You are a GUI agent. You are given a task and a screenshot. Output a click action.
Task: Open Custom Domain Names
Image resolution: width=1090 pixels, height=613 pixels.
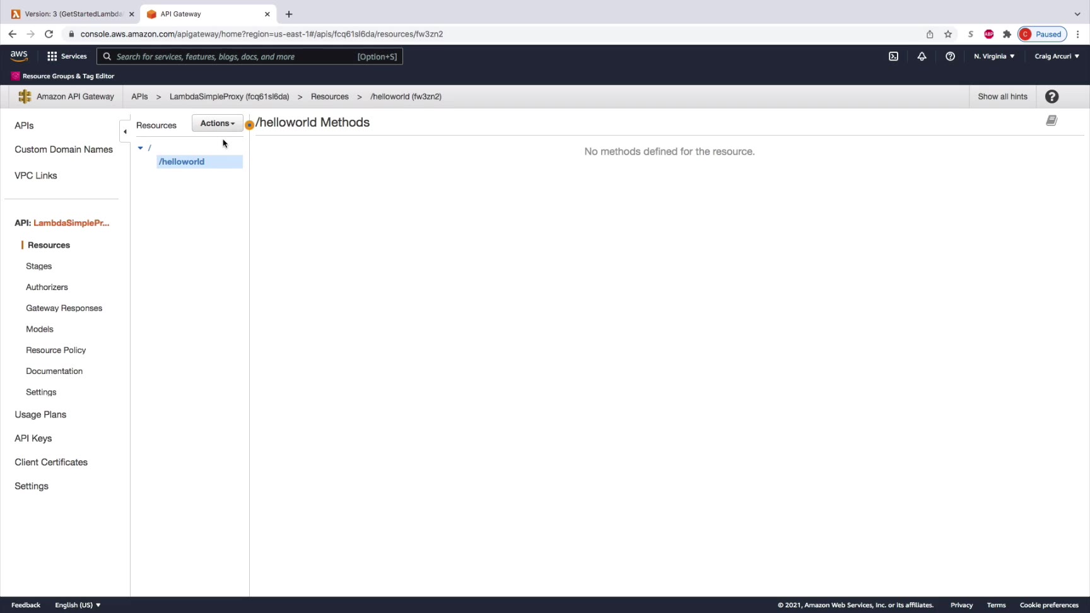click(64, 149)
